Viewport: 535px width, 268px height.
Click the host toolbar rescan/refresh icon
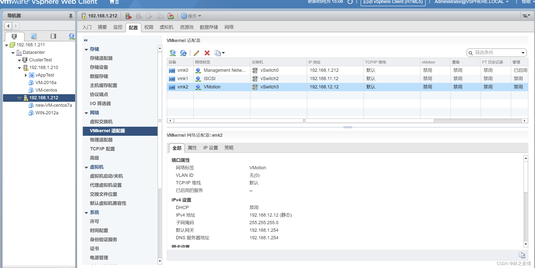pos(171,16)
